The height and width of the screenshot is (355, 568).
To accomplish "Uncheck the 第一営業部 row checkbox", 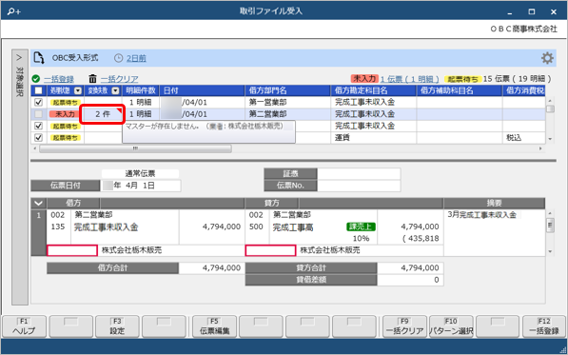I will point(38,102).
